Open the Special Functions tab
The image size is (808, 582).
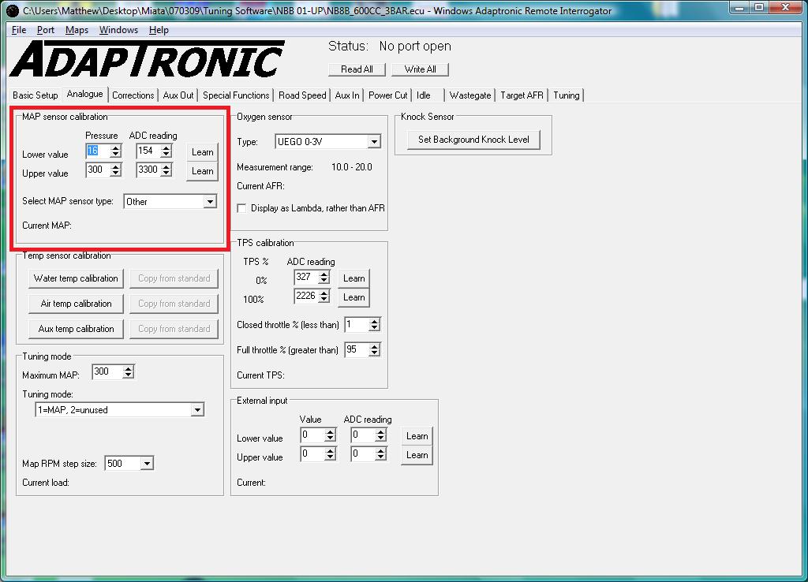pyautogui.click(x=236, y=95)
